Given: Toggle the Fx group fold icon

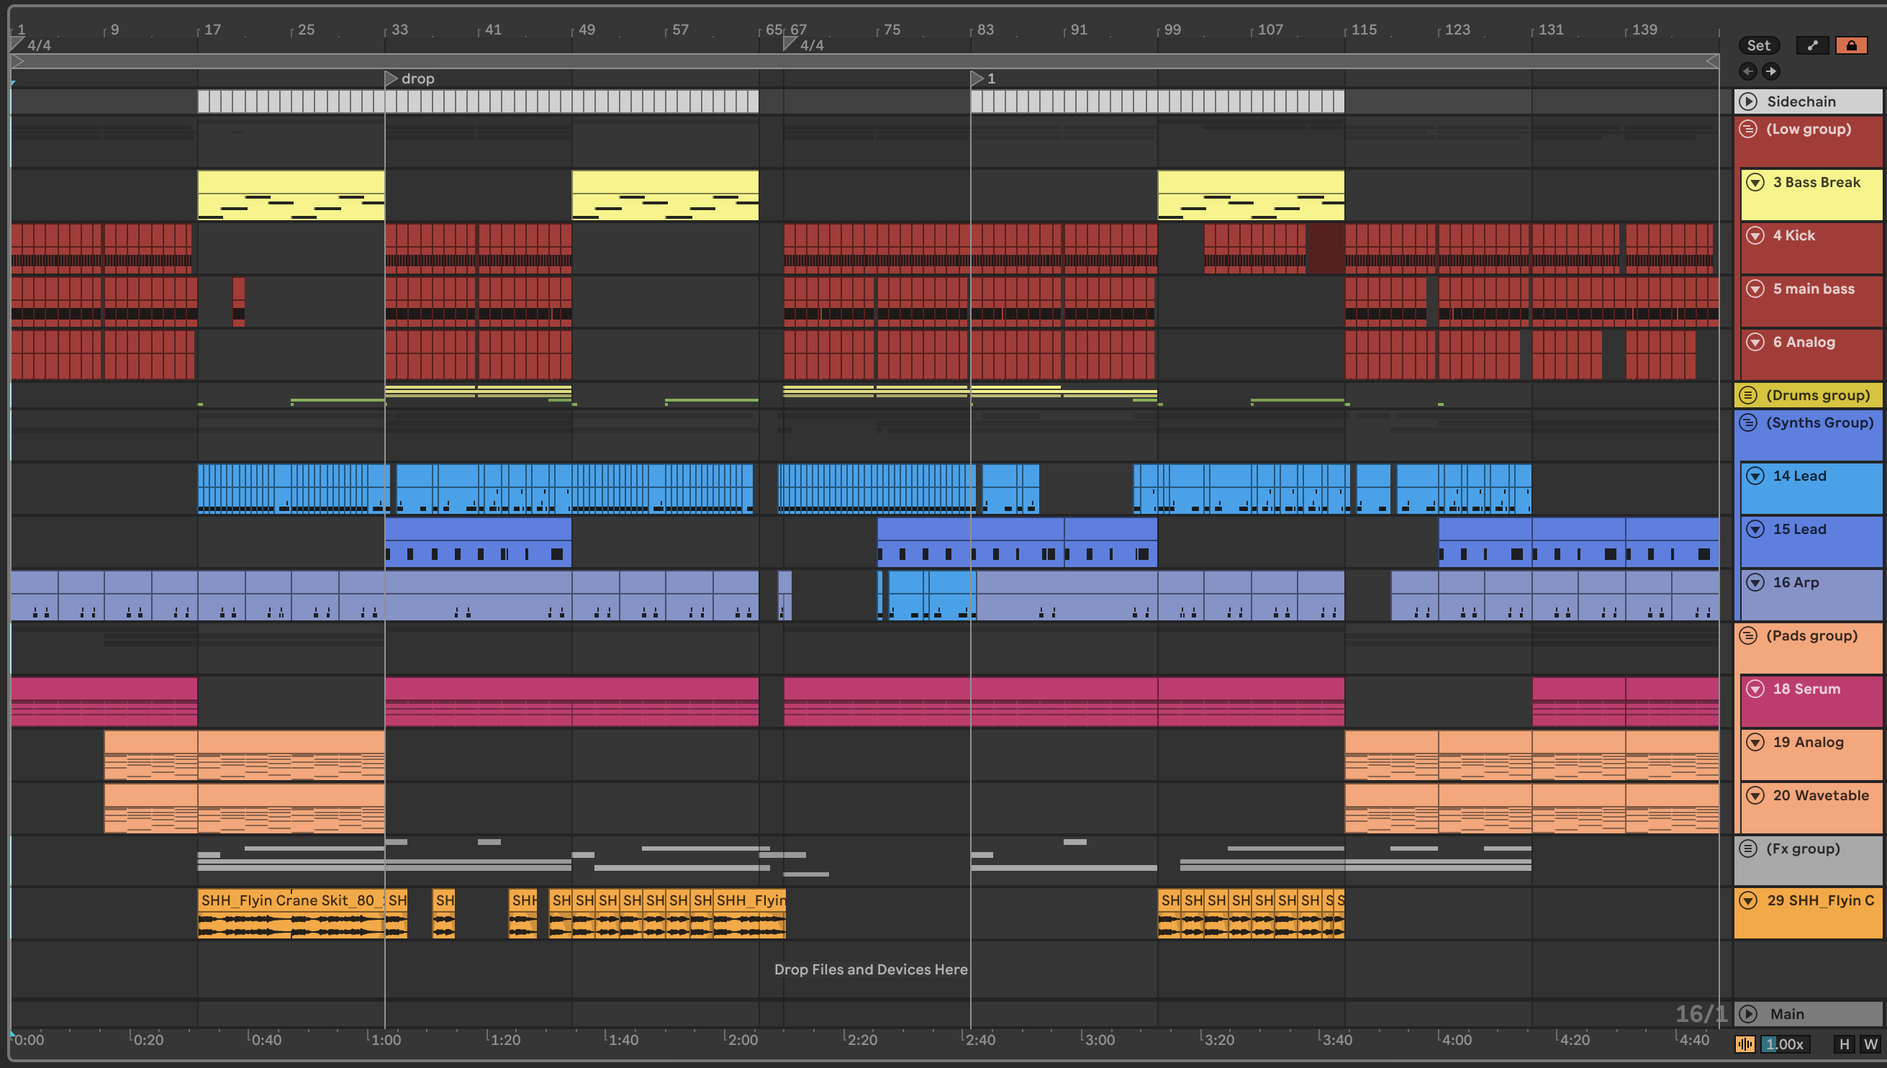Looking at the screenshot, I should [x=1749, y=848].
